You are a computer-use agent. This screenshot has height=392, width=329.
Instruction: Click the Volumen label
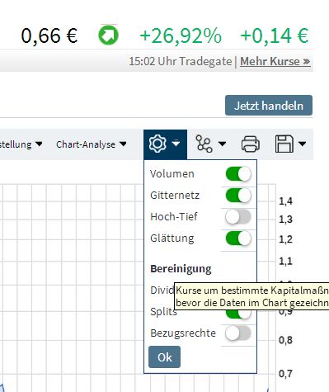point(172,174)
